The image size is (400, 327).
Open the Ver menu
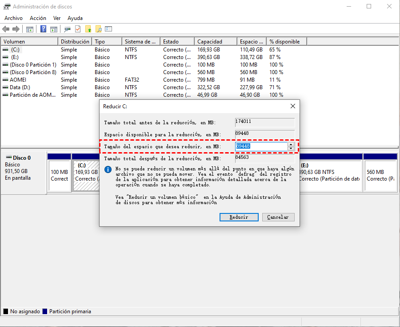tap(57, 18)
